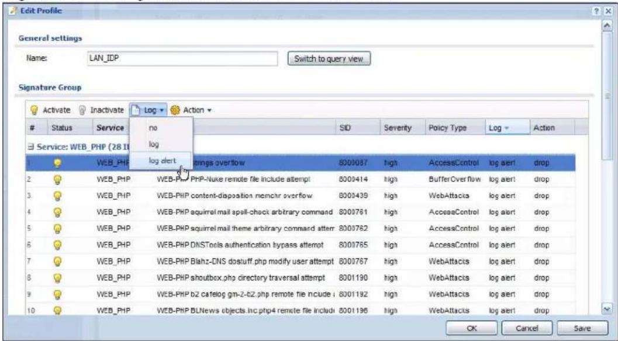This screenshot has height=341, width=618.
Task: Click the scrollbar thumb of the dialog
Action: pos(607,96)
